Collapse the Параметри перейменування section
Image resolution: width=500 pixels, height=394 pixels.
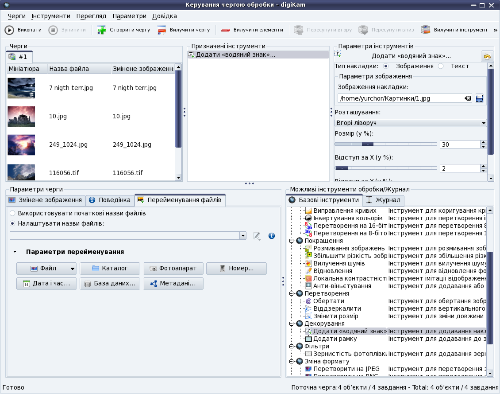(15, 252)
